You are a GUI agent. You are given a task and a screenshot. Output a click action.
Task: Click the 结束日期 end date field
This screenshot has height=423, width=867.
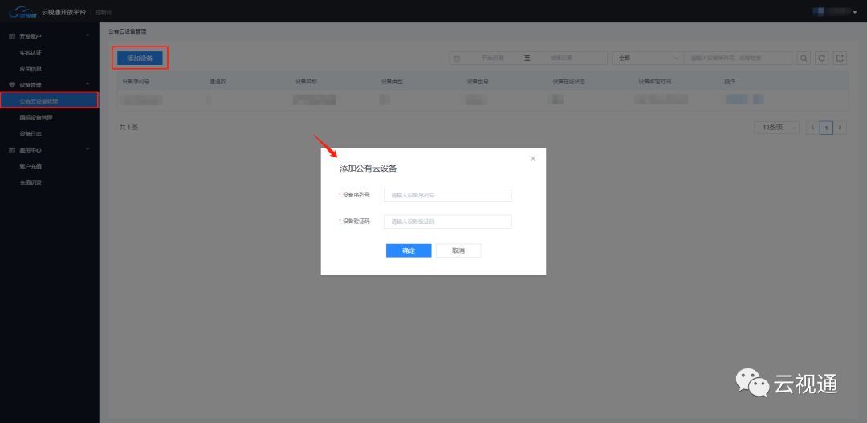click(x=561, y=58)
